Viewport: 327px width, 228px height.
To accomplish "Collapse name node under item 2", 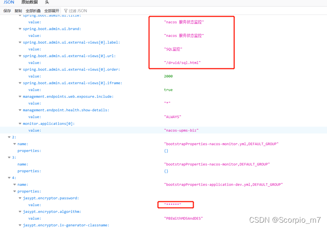I will click(15, 144).
